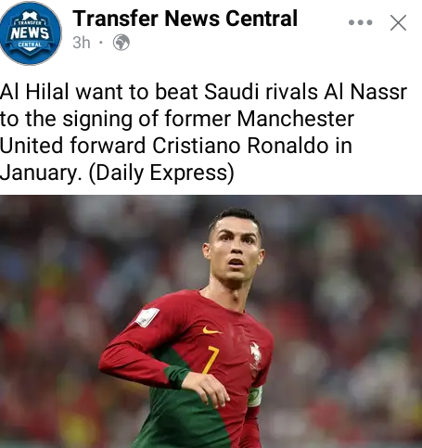Open the Transfer News Central page name
The height and width of the screenshot is (448, 422).
[185, 19]
